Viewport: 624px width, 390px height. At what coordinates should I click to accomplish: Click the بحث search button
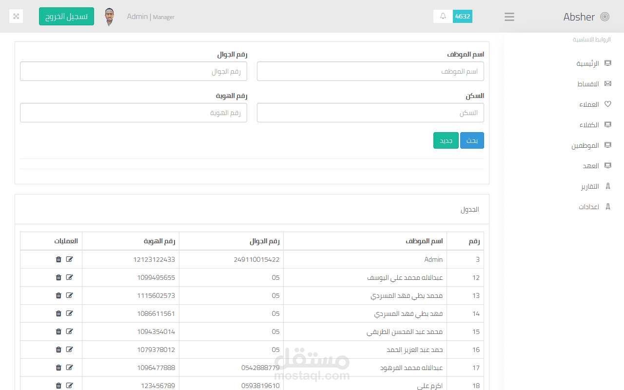click(472, 140)
